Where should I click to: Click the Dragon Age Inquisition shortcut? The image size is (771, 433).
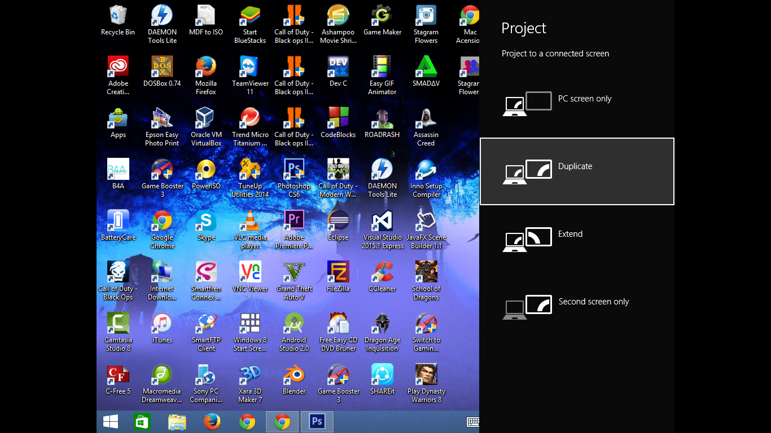(x=382, y=332)
